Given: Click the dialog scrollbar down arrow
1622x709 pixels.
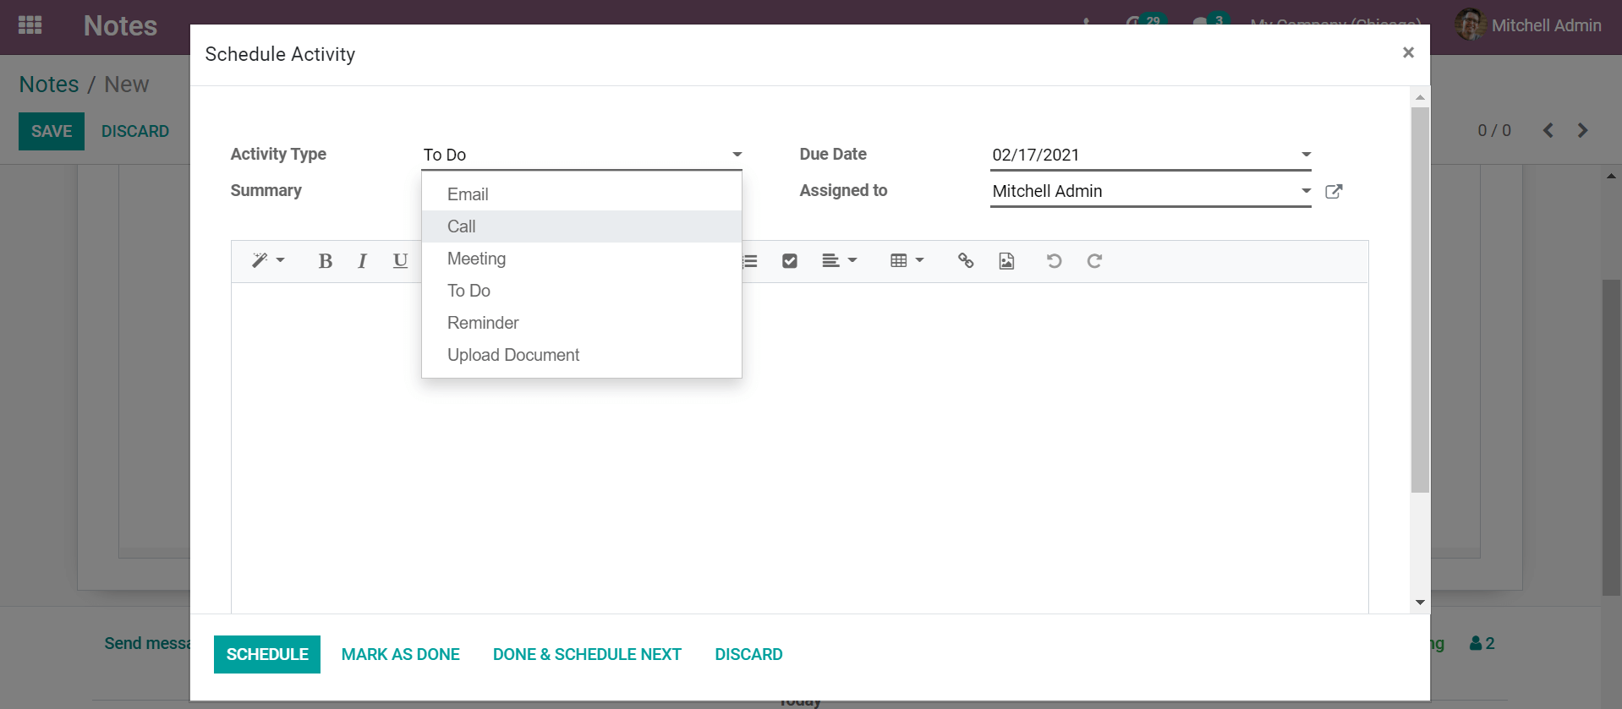Looking at the screenshot, I should [x=1420, y=603].
